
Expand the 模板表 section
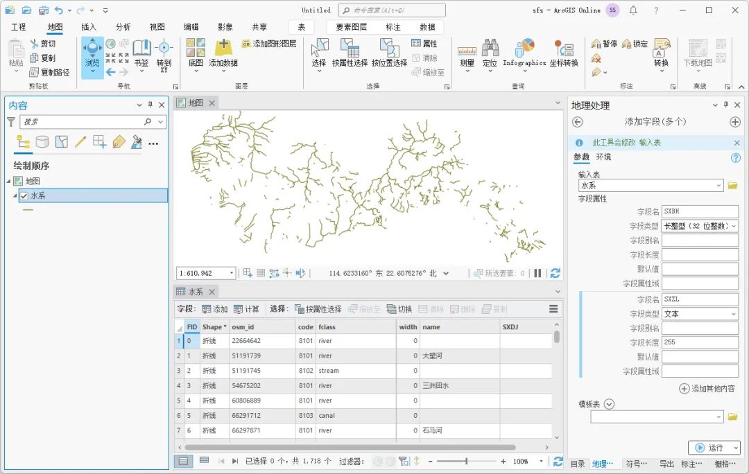609,404
